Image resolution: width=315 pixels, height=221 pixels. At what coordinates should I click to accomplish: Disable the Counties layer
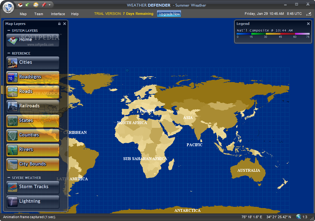pos(33,135)
